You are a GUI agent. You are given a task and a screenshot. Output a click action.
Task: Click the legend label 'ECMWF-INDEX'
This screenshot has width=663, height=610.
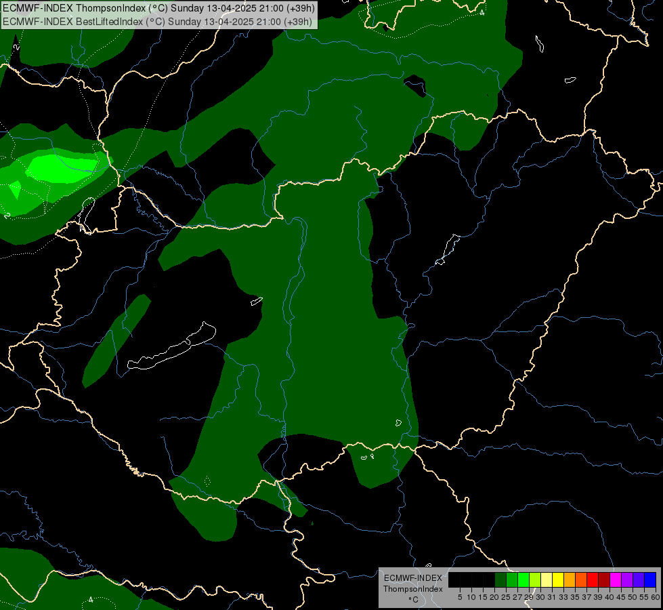(x=413, y=578)
